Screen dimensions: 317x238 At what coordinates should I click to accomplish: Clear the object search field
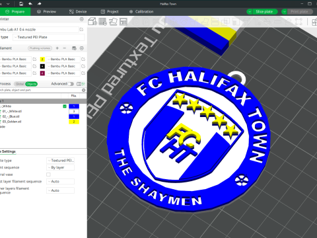pos(84,90)
